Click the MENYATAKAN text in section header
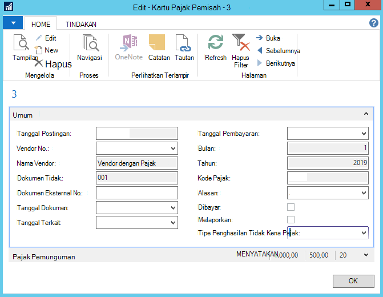 coord(257,254)
